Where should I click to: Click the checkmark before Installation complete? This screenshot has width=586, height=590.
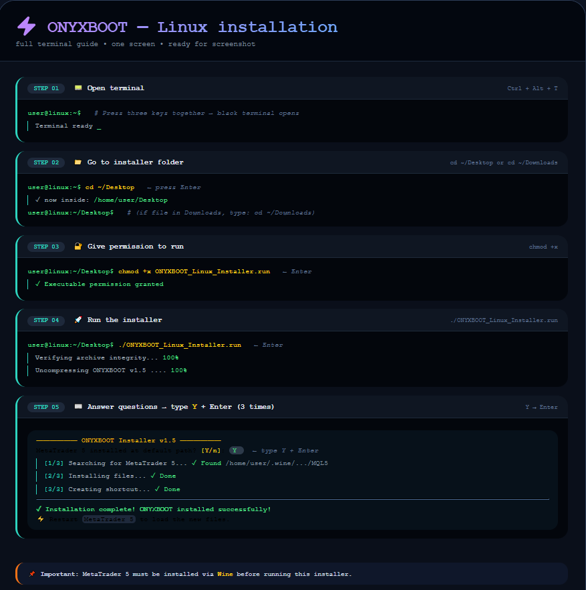(38, 509)
